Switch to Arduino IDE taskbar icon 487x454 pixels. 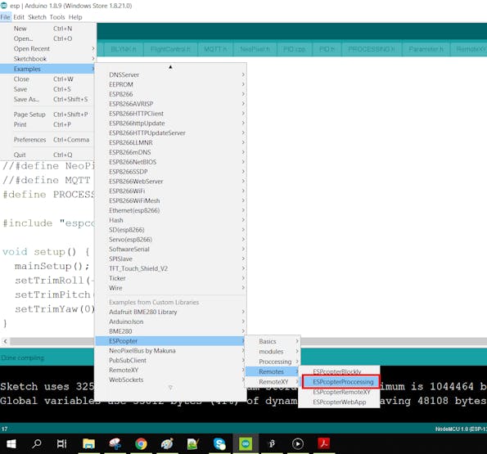pos(246,443)
